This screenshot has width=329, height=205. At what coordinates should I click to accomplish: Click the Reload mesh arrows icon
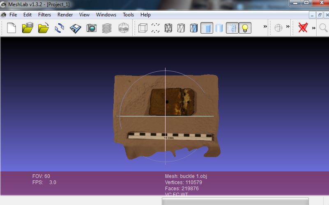[x=60, y=28]
